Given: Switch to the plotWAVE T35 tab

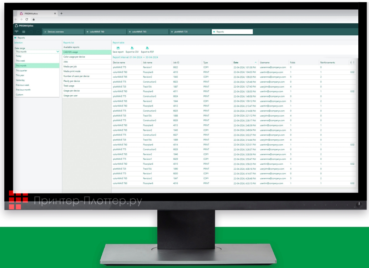Looking at the screenshot, I should (189, 32).
